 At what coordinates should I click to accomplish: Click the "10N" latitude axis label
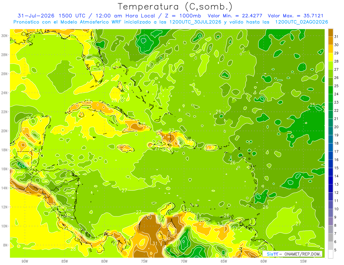click(x=4, y=226)
